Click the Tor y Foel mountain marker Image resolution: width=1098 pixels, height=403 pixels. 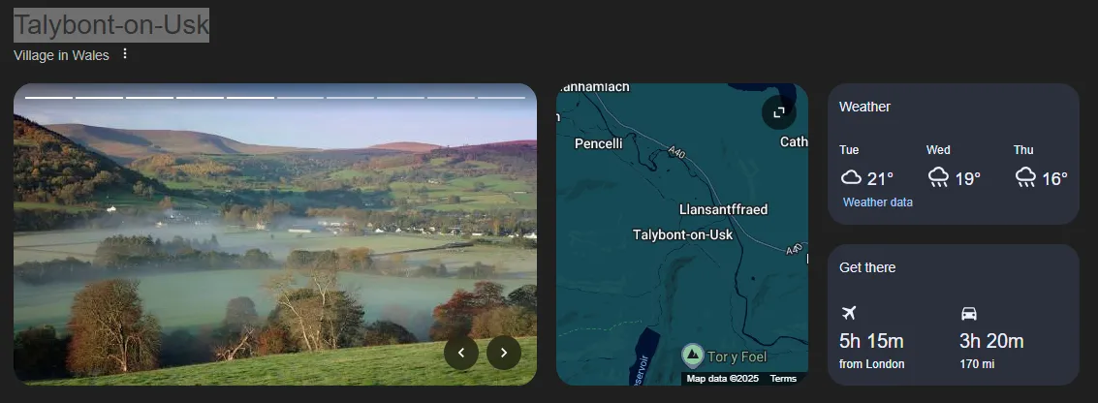click(692, 355)
